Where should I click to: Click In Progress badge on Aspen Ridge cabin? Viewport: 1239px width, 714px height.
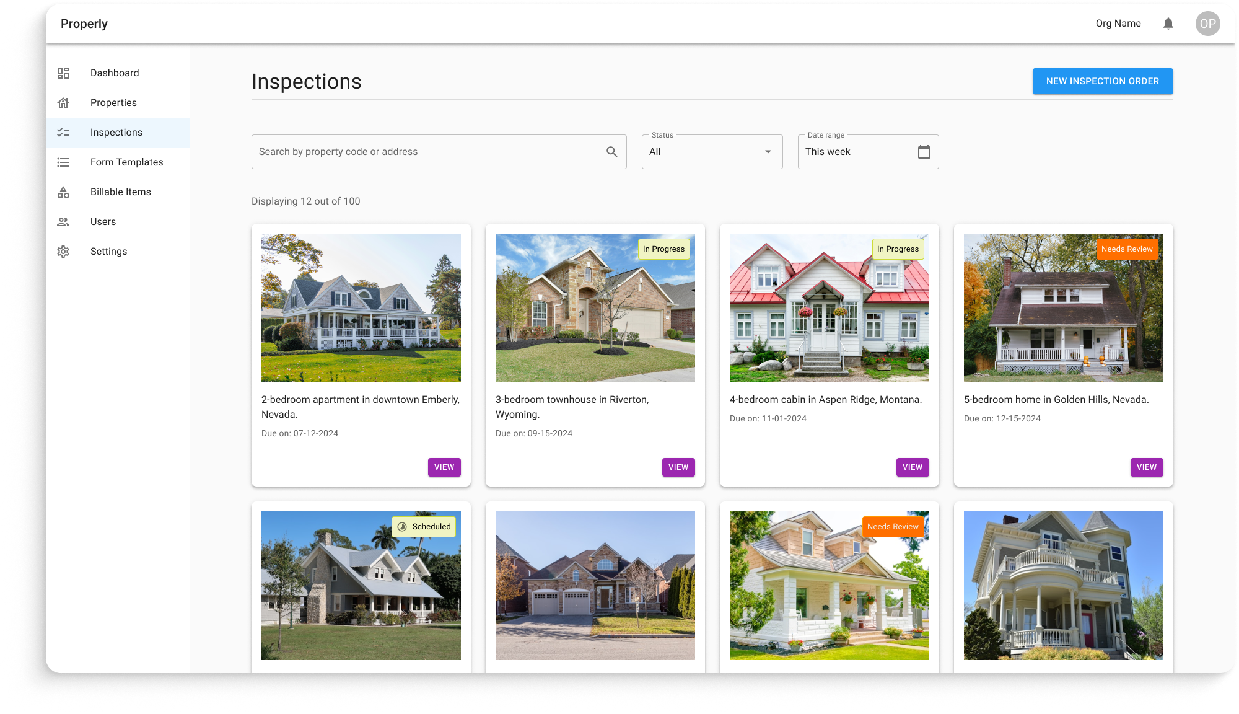[x=898, y=249]
